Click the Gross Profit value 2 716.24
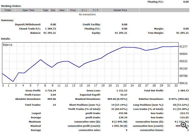Screen dimensions: 191x132 tap(50, 90)
